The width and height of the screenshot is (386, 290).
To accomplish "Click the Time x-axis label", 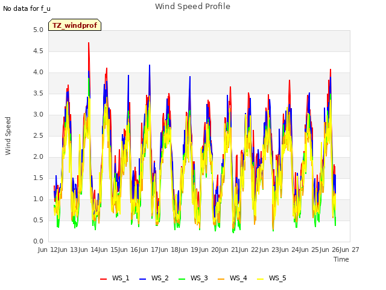I will [x=341, y=259].
